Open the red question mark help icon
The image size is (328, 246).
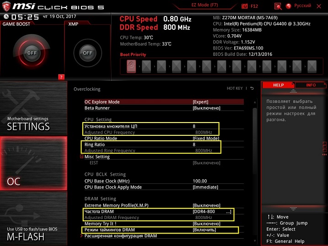click(61, 77)
